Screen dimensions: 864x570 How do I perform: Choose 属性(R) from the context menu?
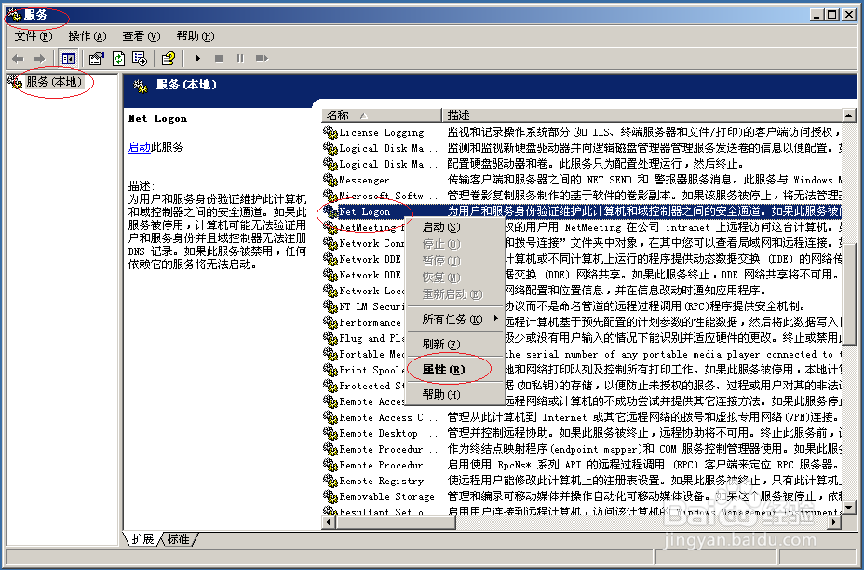pos(454,370)
